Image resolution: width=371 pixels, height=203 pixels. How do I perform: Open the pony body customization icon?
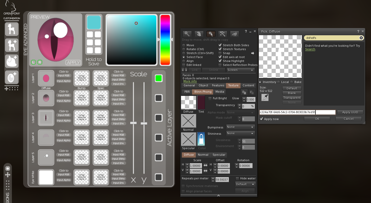12,29
